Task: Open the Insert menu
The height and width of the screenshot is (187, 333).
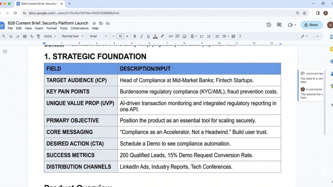Action: click(x=39, y=28)
